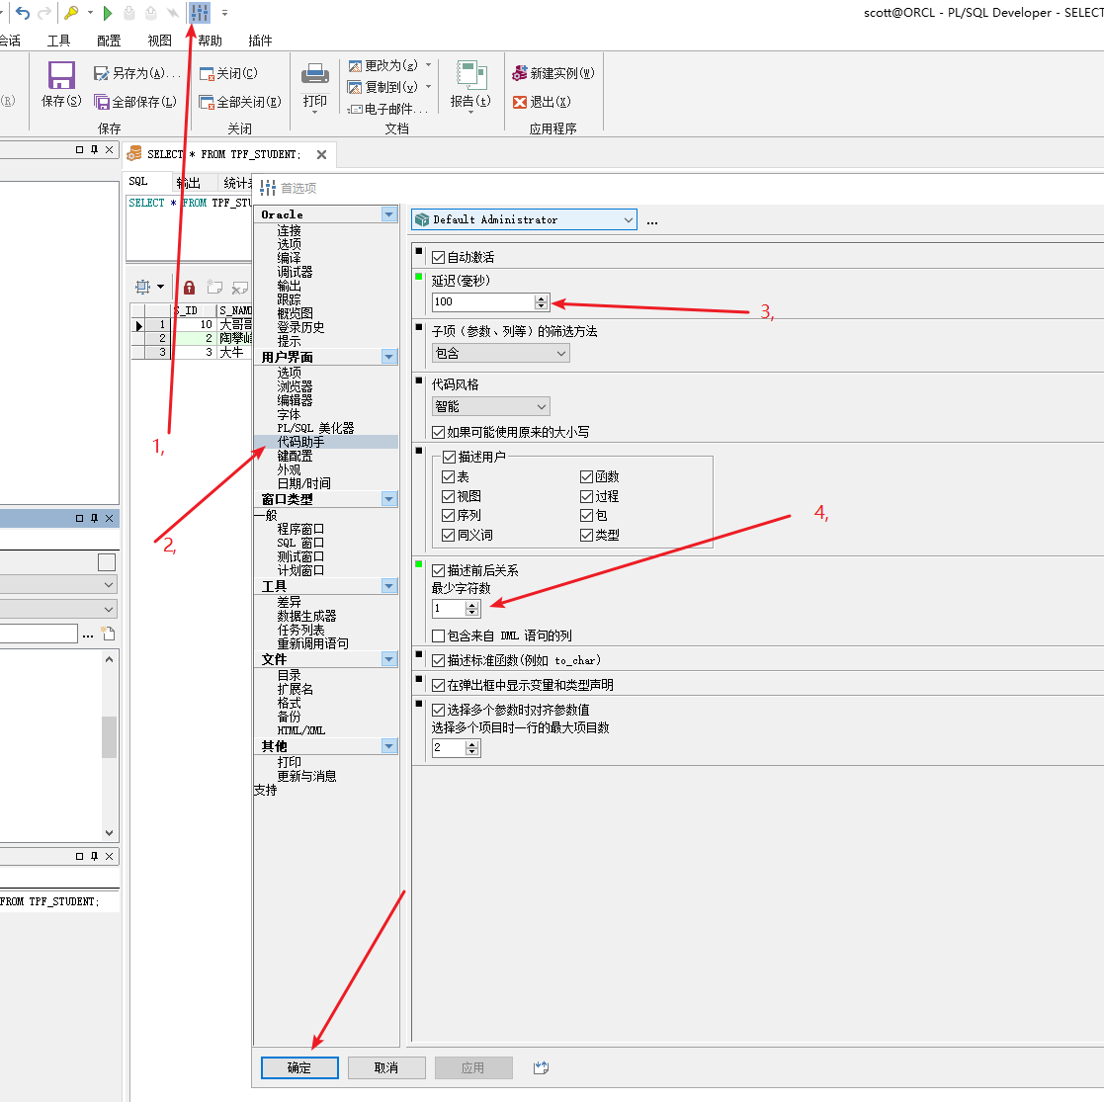The image size is (1104, 1102).
Task: Click the Change To (更改为) icon
Action: [355, 66]
